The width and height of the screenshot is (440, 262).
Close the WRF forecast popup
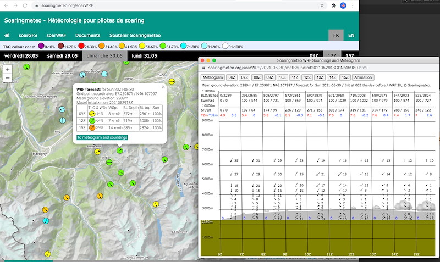163,87
